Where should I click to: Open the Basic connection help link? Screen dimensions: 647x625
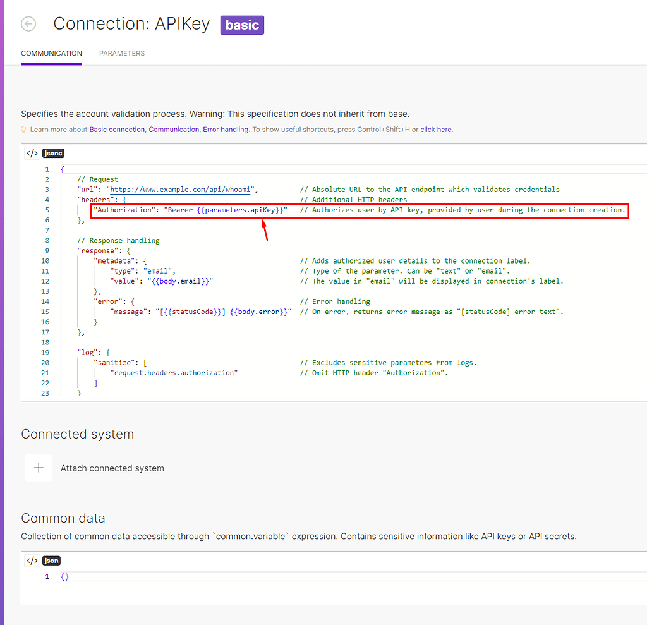pos(117,130)
